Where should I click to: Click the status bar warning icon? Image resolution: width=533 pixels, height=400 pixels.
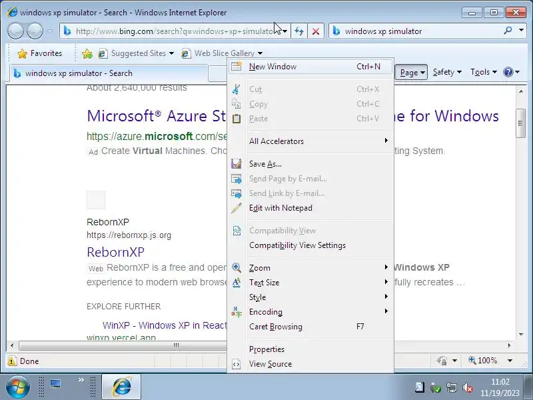(x=12, y=361)
